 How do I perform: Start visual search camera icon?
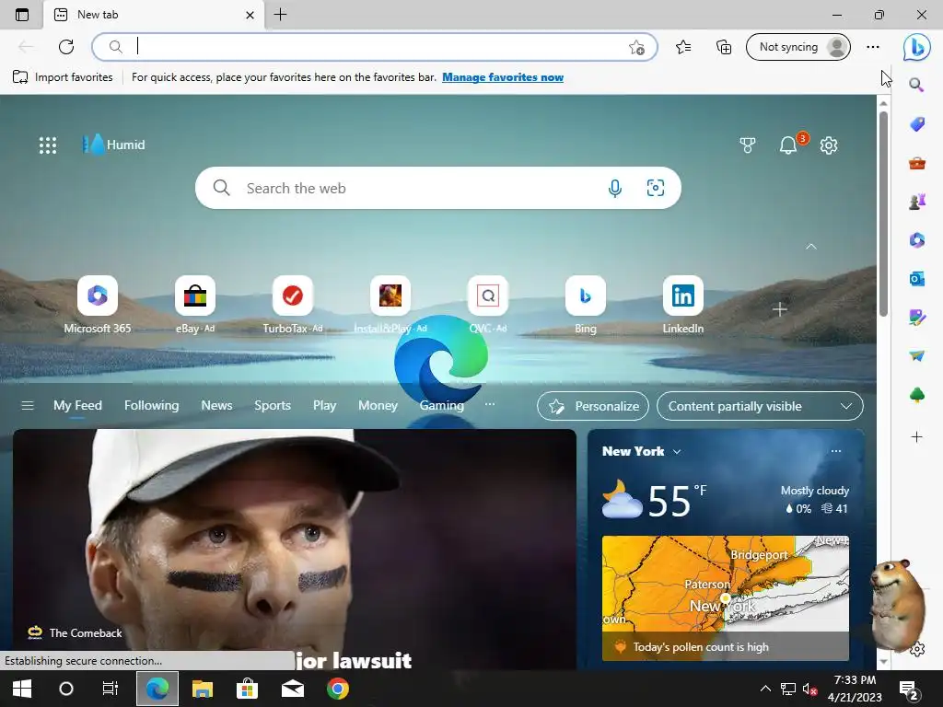click(x=656, y=188)
